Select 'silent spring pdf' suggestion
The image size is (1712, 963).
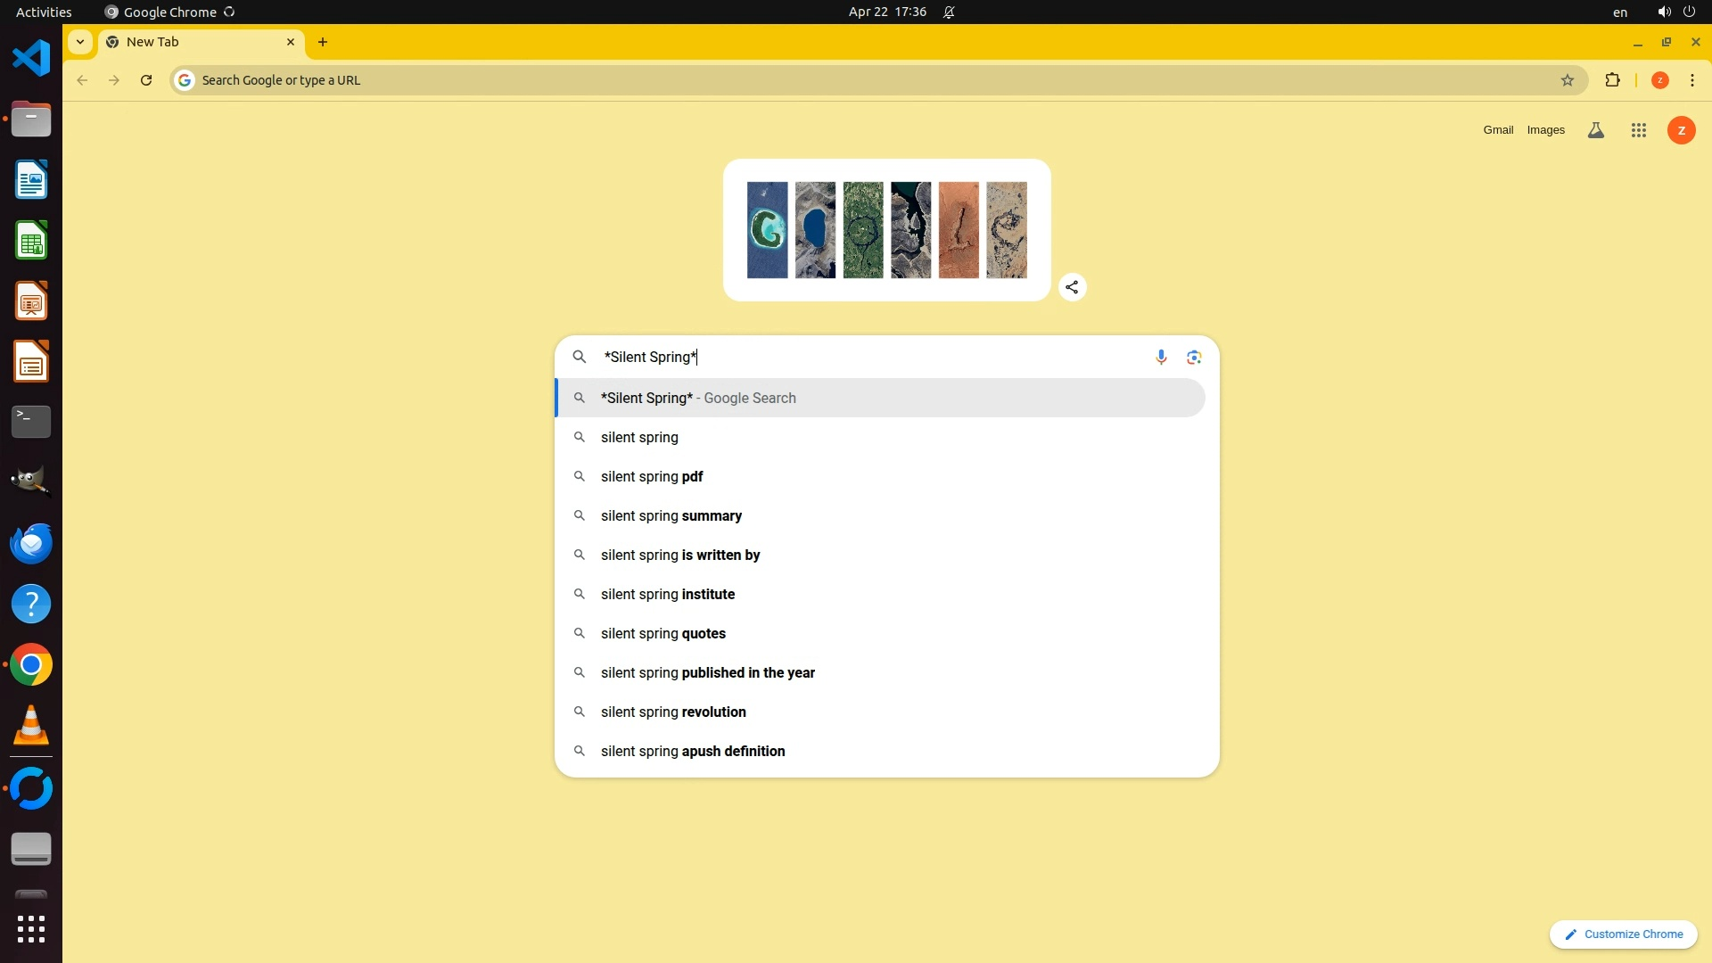[652, 476]
